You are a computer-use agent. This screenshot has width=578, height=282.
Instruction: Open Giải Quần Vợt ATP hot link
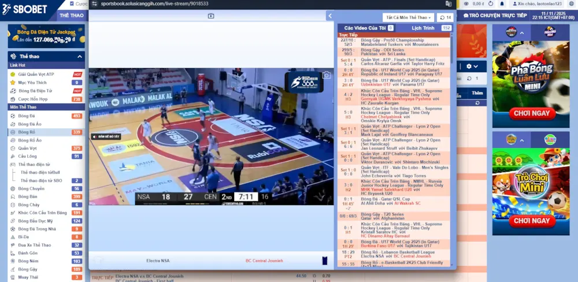click(36, 74)
